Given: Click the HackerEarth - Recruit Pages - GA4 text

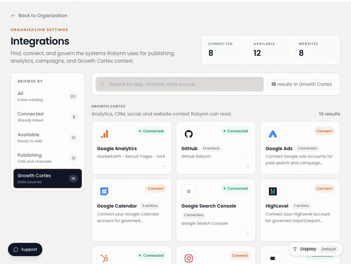Looking at the screenshot, I should point(131,156).
